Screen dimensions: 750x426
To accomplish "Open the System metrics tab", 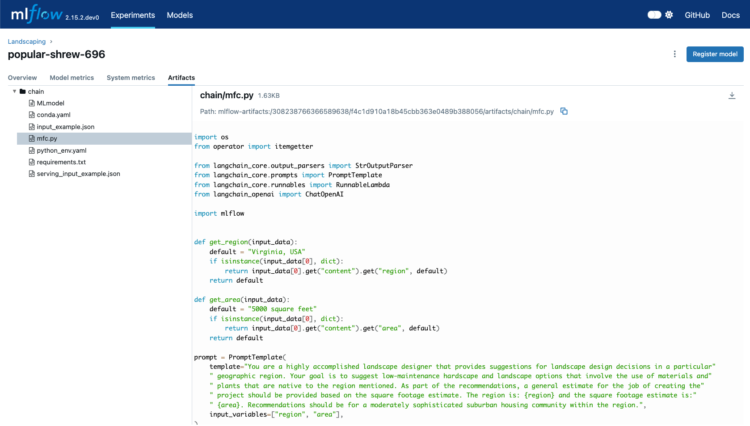I will point(131,78).
